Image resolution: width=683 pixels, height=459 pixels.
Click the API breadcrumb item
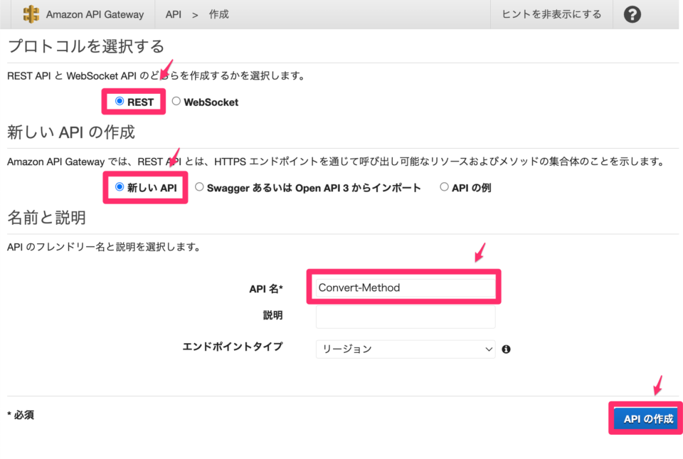(x=173, y=14)
